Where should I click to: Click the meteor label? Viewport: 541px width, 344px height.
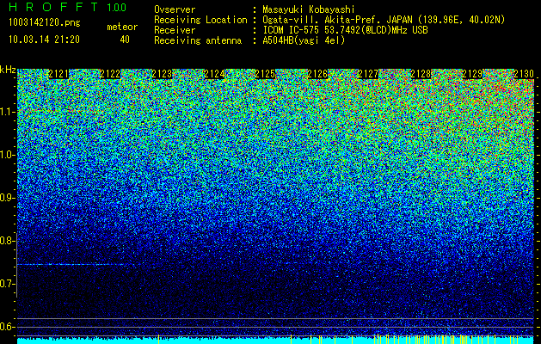122,27
